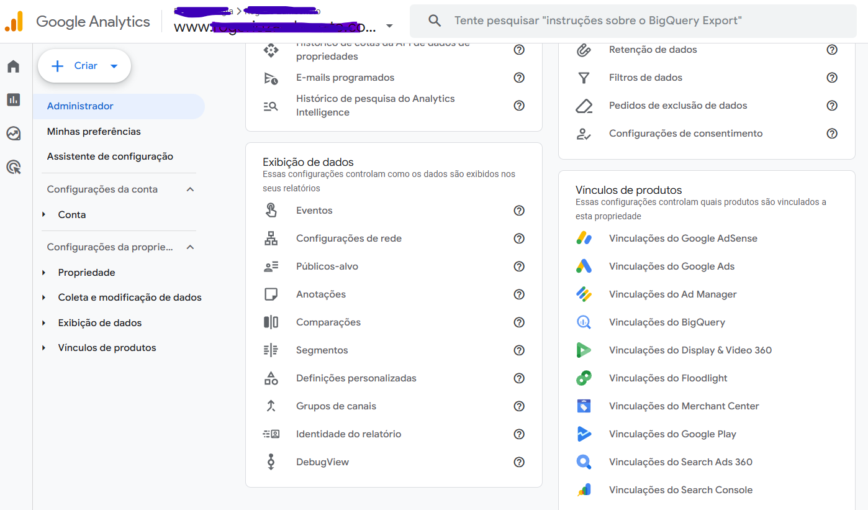Open Reports bar chart icon in sidebar

click(14, 99)
